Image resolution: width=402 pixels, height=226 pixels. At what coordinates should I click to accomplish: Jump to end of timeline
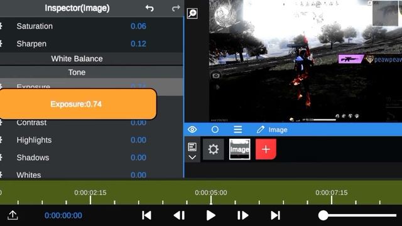[275, 215]
